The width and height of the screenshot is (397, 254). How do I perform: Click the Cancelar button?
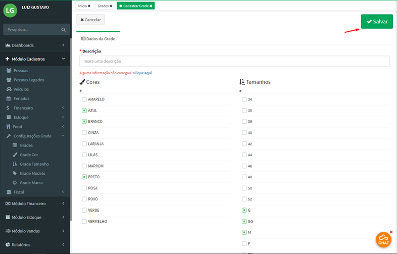click(91, 20)
